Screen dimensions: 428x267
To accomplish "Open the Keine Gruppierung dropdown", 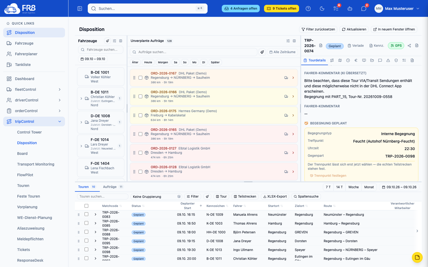I will 156,197.
